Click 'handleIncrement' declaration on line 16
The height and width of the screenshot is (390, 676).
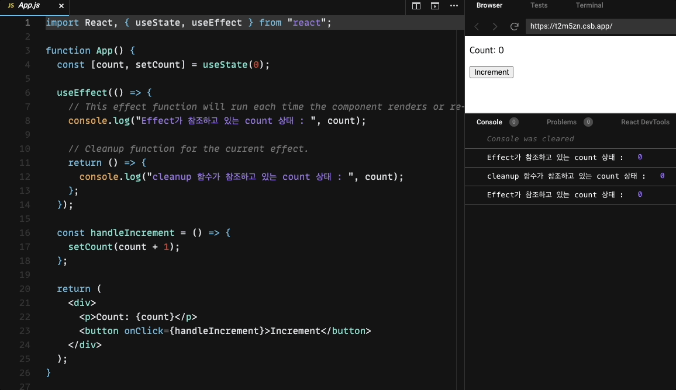pos(132,232)
